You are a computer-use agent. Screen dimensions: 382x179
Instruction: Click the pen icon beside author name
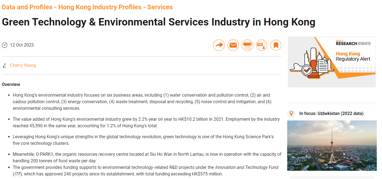click(5, 66)
